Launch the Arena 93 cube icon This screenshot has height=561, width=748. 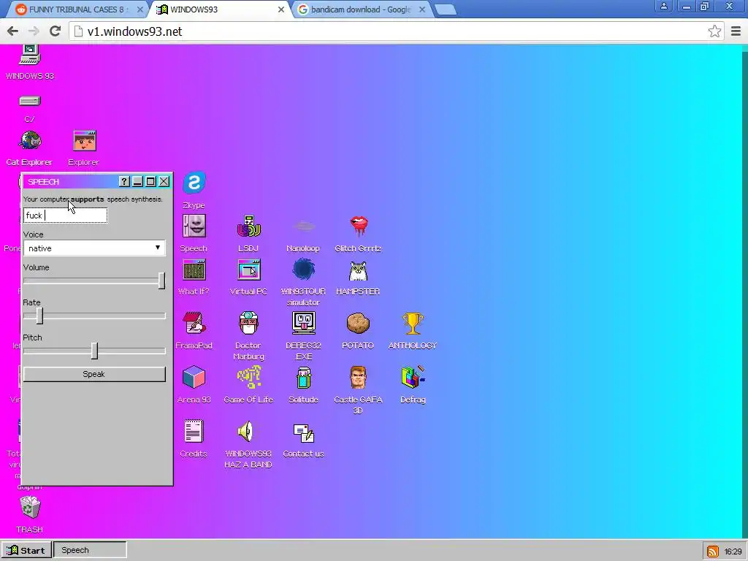pyautogui.click(x=194, y=378)
